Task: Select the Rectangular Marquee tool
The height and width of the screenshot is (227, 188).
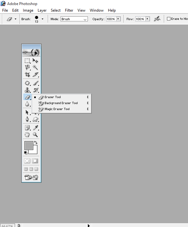Action: [x=27, y=61]
